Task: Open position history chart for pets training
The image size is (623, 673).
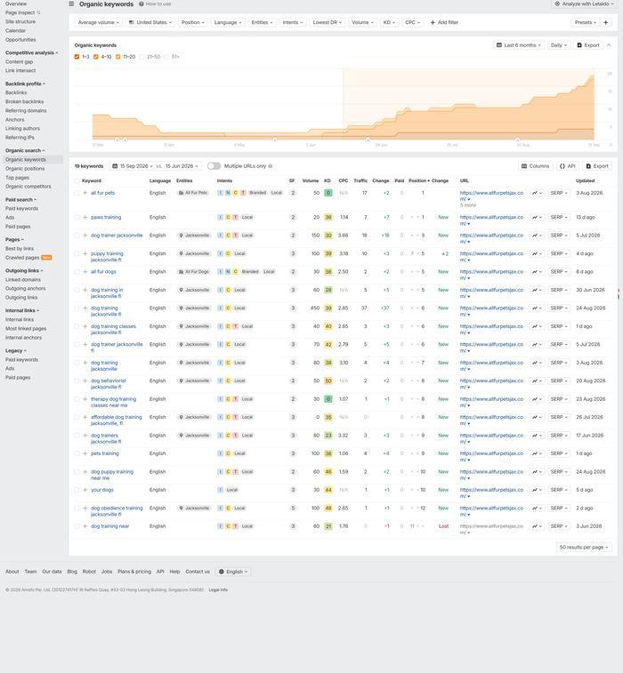Action: pyautogui.click(x=536, y=453)
